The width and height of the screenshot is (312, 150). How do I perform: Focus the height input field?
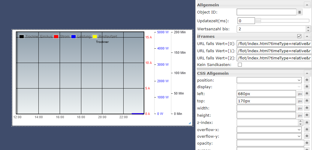tap(266, 115)
